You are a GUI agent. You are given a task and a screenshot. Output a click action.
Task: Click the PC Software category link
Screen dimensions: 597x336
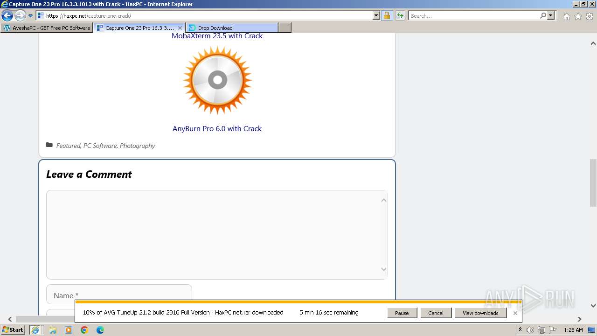coord(100,146)
